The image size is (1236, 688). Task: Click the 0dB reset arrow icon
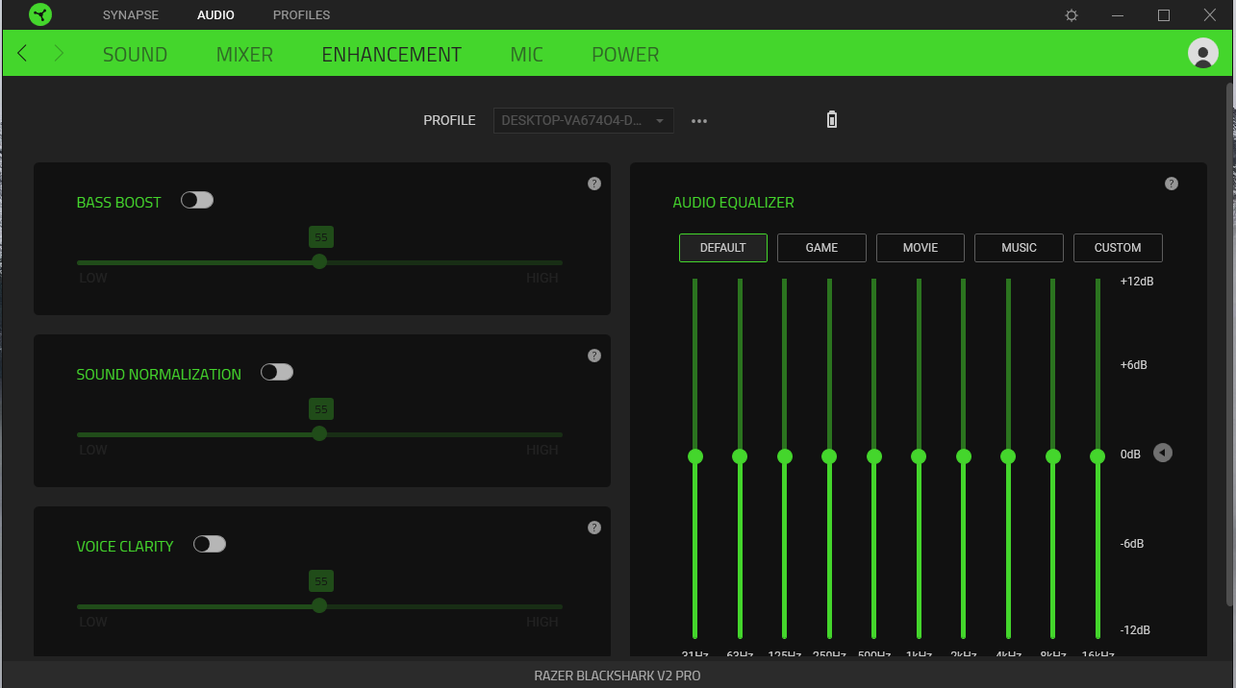click(1163, 453)
